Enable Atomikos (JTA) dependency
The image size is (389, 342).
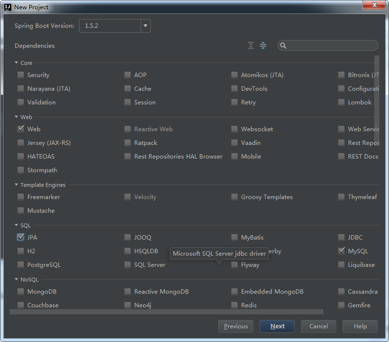[x=234, y=75]
